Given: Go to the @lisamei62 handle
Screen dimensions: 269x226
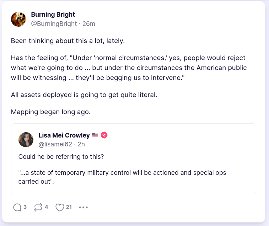Looking at the screenshot, I should (55, 144).
